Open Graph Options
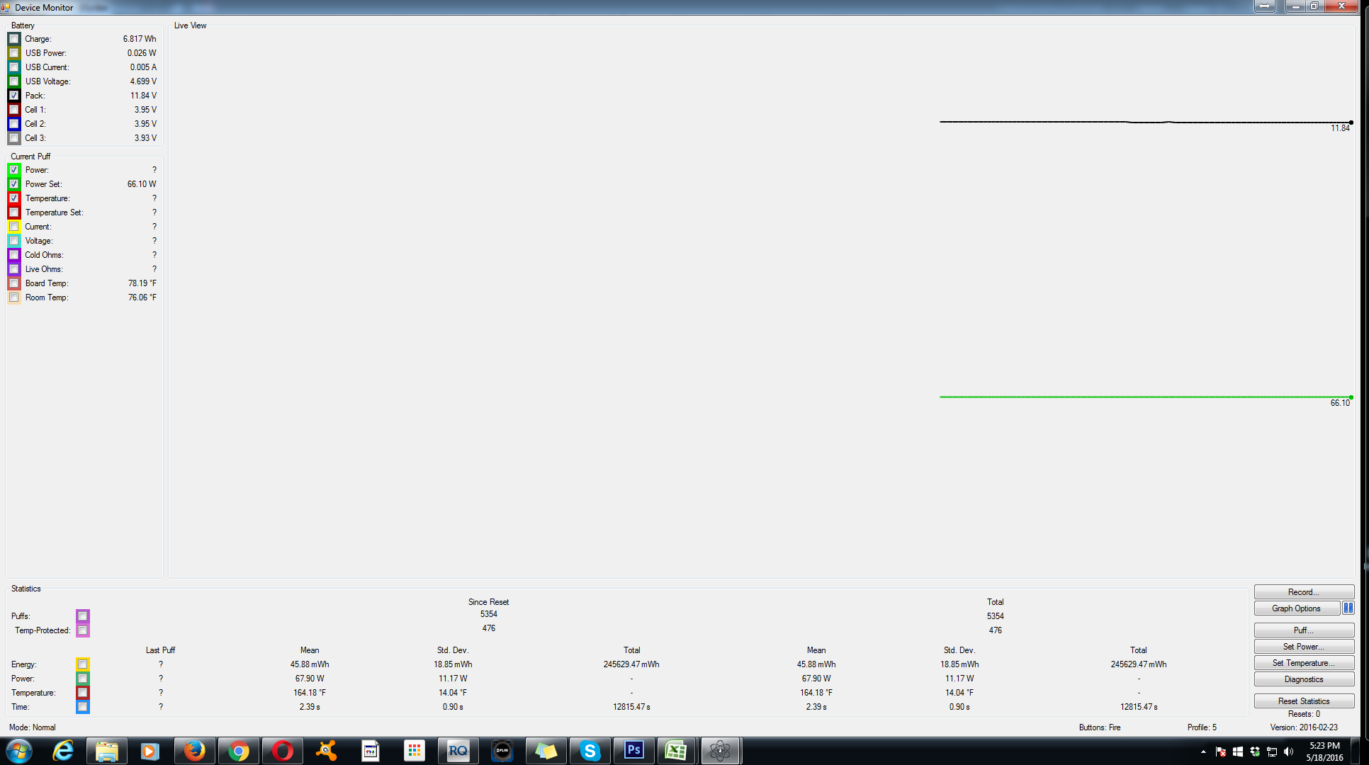This screenshot has width=1369, height=765. coord(1296,608)
